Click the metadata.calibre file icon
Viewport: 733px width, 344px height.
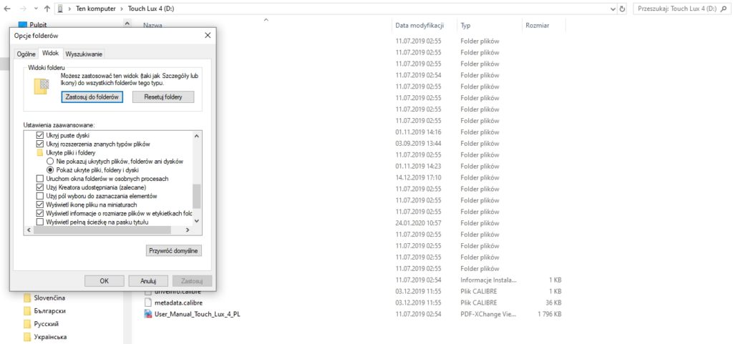point(148,303)
